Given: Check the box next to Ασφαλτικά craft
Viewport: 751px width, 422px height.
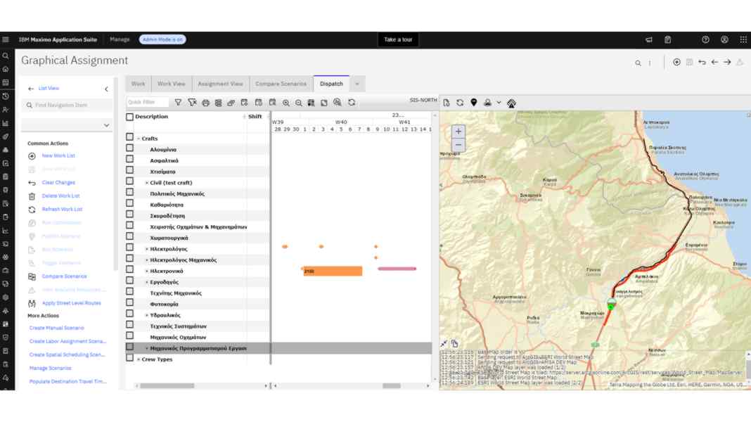Looking at the screenshot, I should pyautogui.click(x=130, y=160).
